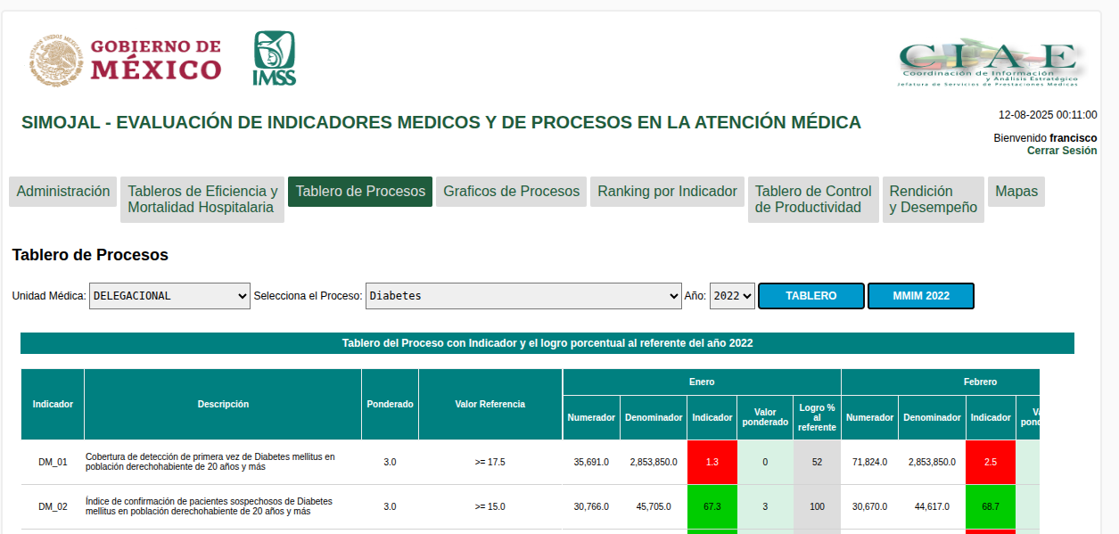Open the Mapas tab

tap(1016, 192)
